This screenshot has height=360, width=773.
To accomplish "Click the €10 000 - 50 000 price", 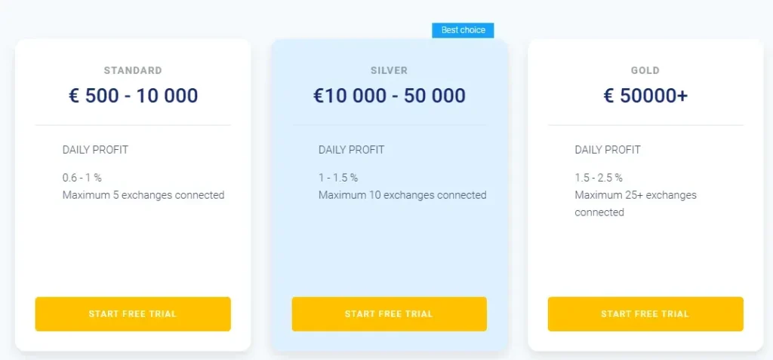I will point(389,96).
